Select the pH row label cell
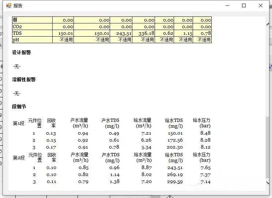The width and height of the screenshot is (272, 198). [x=32, y=40]
